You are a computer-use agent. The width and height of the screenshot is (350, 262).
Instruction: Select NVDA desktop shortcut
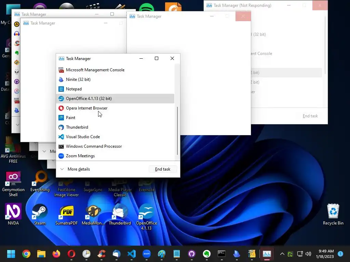tap(13, 214)
